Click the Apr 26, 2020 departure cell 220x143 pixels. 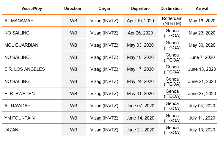[x=140, y=33]
